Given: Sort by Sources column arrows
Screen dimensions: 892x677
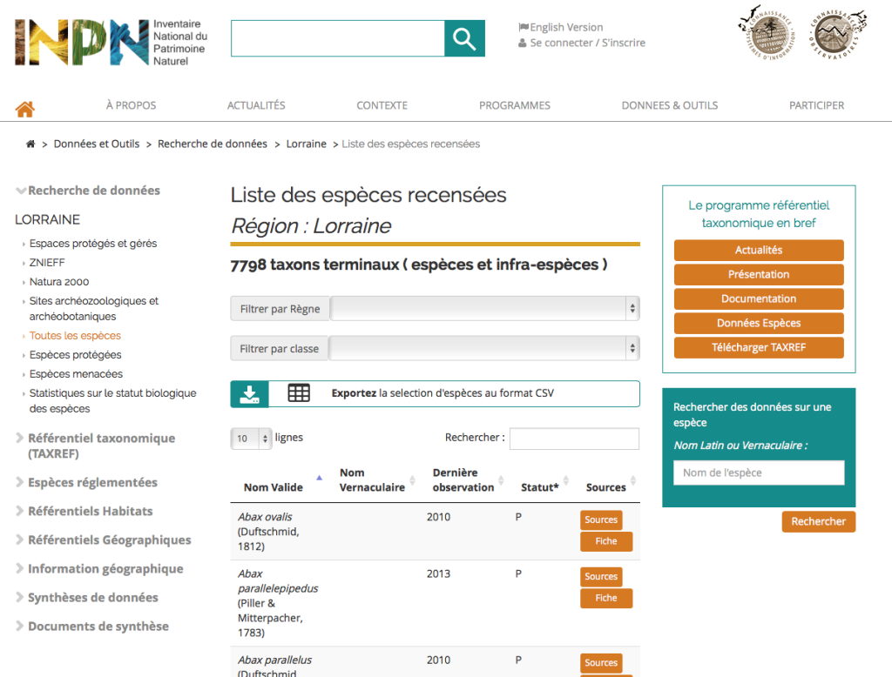Looking at the screenshot, I should coord(633,481).
